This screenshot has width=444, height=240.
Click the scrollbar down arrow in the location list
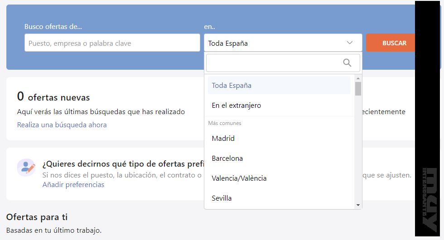point(358,205)
